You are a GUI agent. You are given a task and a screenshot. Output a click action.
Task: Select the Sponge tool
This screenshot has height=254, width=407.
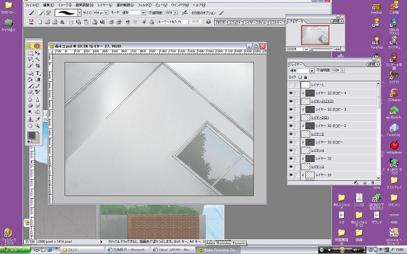point(31,106)
